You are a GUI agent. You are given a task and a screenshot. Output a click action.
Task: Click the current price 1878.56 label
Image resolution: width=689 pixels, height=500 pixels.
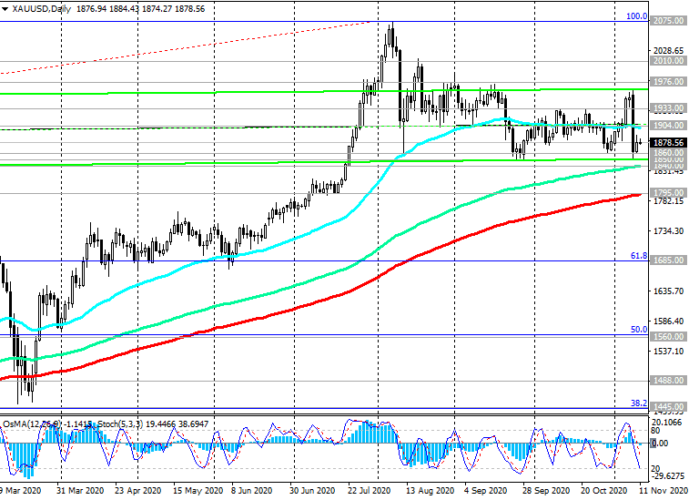pyautogui.click(x=669, y=142)
